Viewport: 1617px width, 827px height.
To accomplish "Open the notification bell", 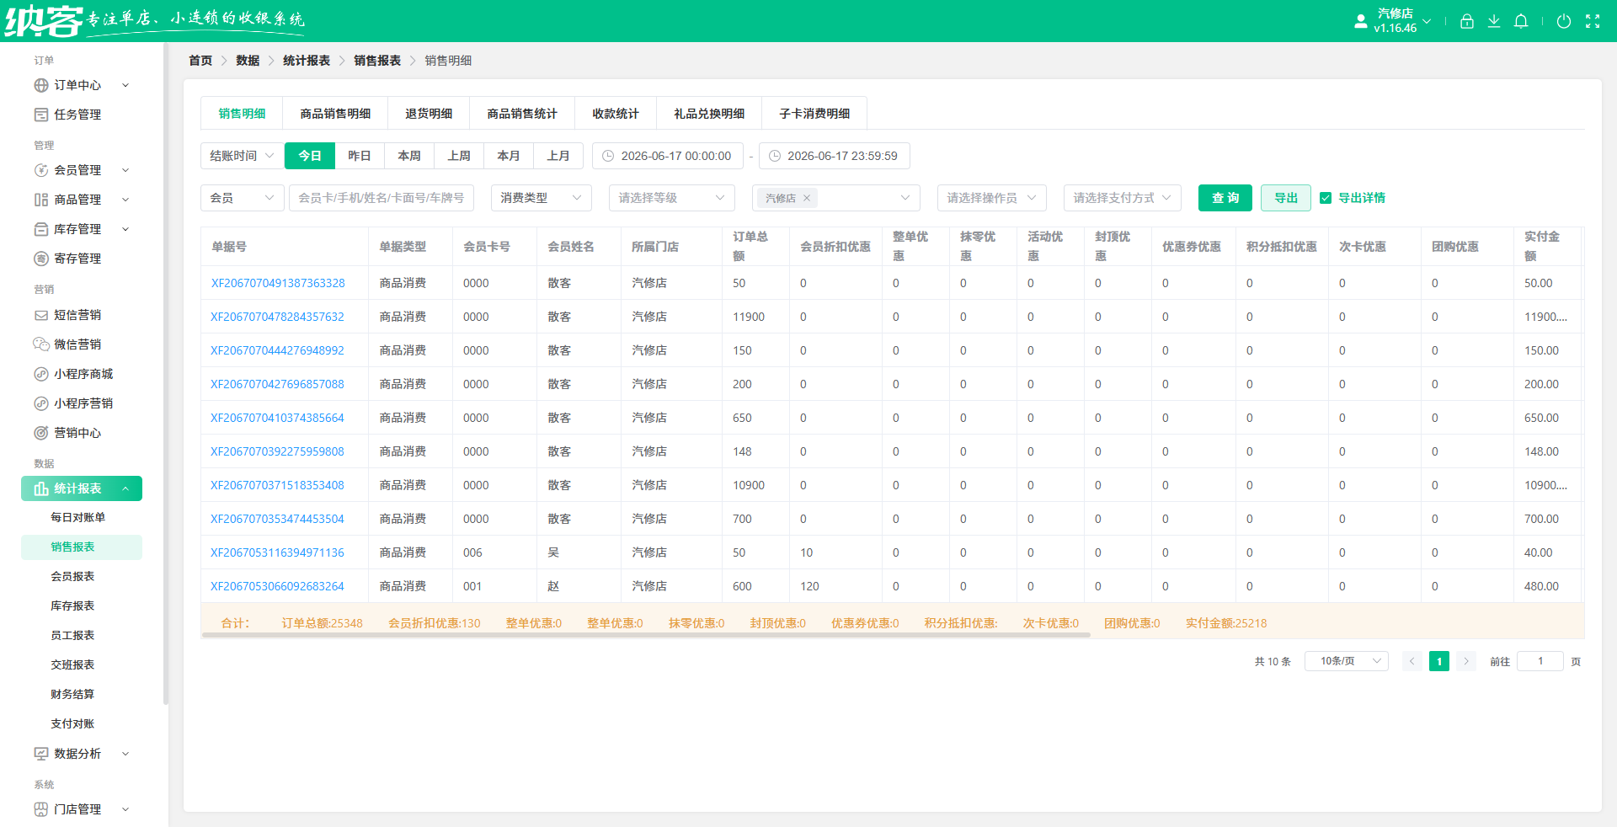I will (1520, 21).
